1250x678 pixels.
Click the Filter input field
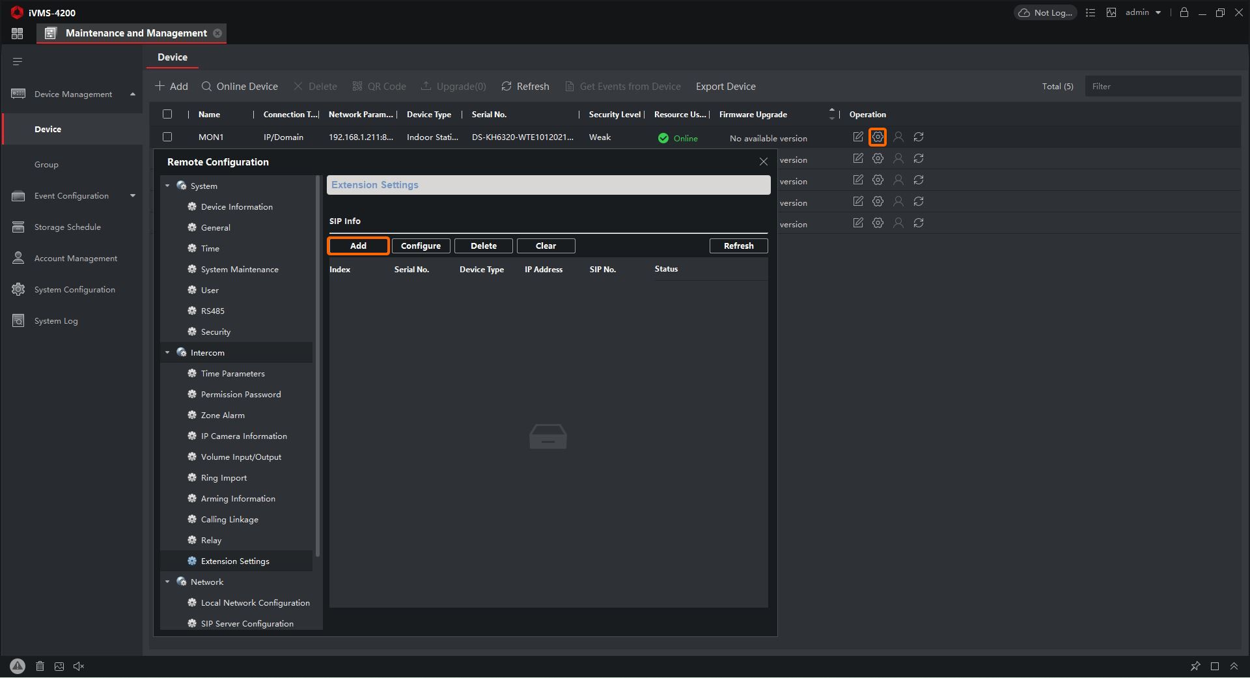[1162, 87]
